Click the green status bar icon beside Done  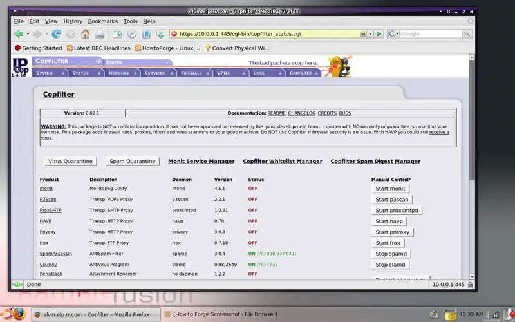[x=17, y=285]
